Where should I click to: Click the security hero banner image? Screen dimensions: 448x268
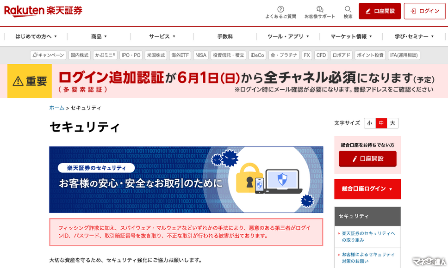(186, 180)
